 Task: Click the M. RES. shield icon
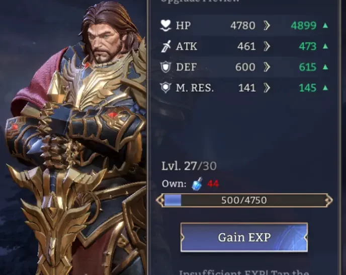coord(166,88)
